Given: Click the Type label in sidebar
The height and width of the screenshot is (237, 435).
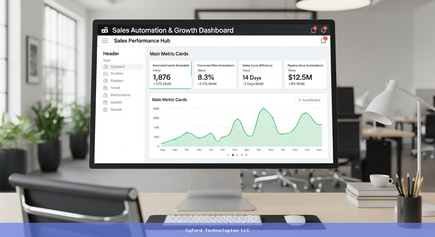Looking at the screenshot, I should 107,60.
